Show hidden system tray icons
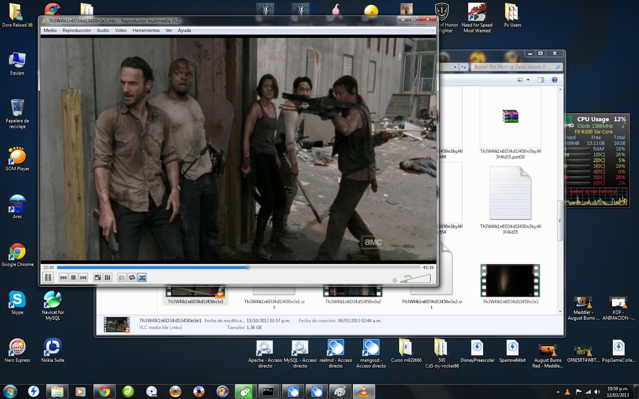This screenshot has width=639, height=399. 558,392
